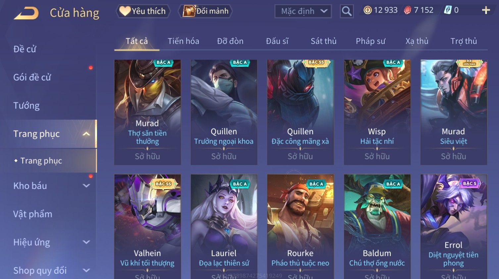Tap the red ruby currency icon
The width and height of the screenshot is (499, 279).
tap(407, 10)
